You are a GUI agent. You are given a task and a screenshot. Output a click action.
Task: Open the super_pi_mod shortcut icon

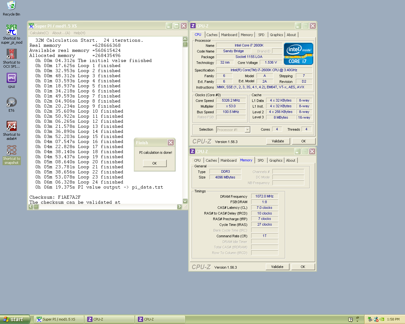click(11, 30)
